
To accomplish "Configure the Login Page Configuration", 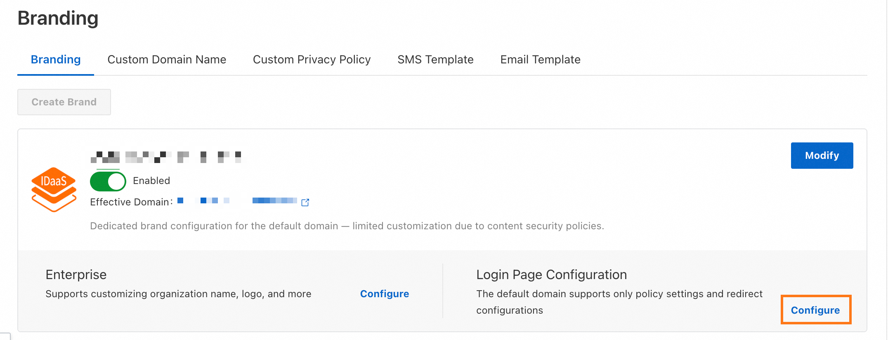I will 815,310.
